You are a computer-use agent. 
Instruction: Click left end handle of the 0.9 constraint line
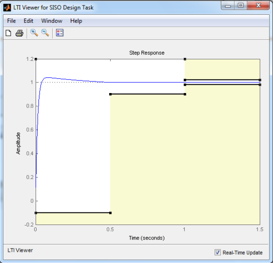click(110, 94)
